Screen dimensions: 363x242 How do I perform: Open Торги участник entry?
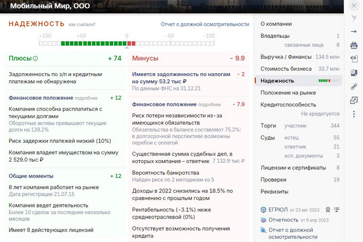tap(295, 126)
